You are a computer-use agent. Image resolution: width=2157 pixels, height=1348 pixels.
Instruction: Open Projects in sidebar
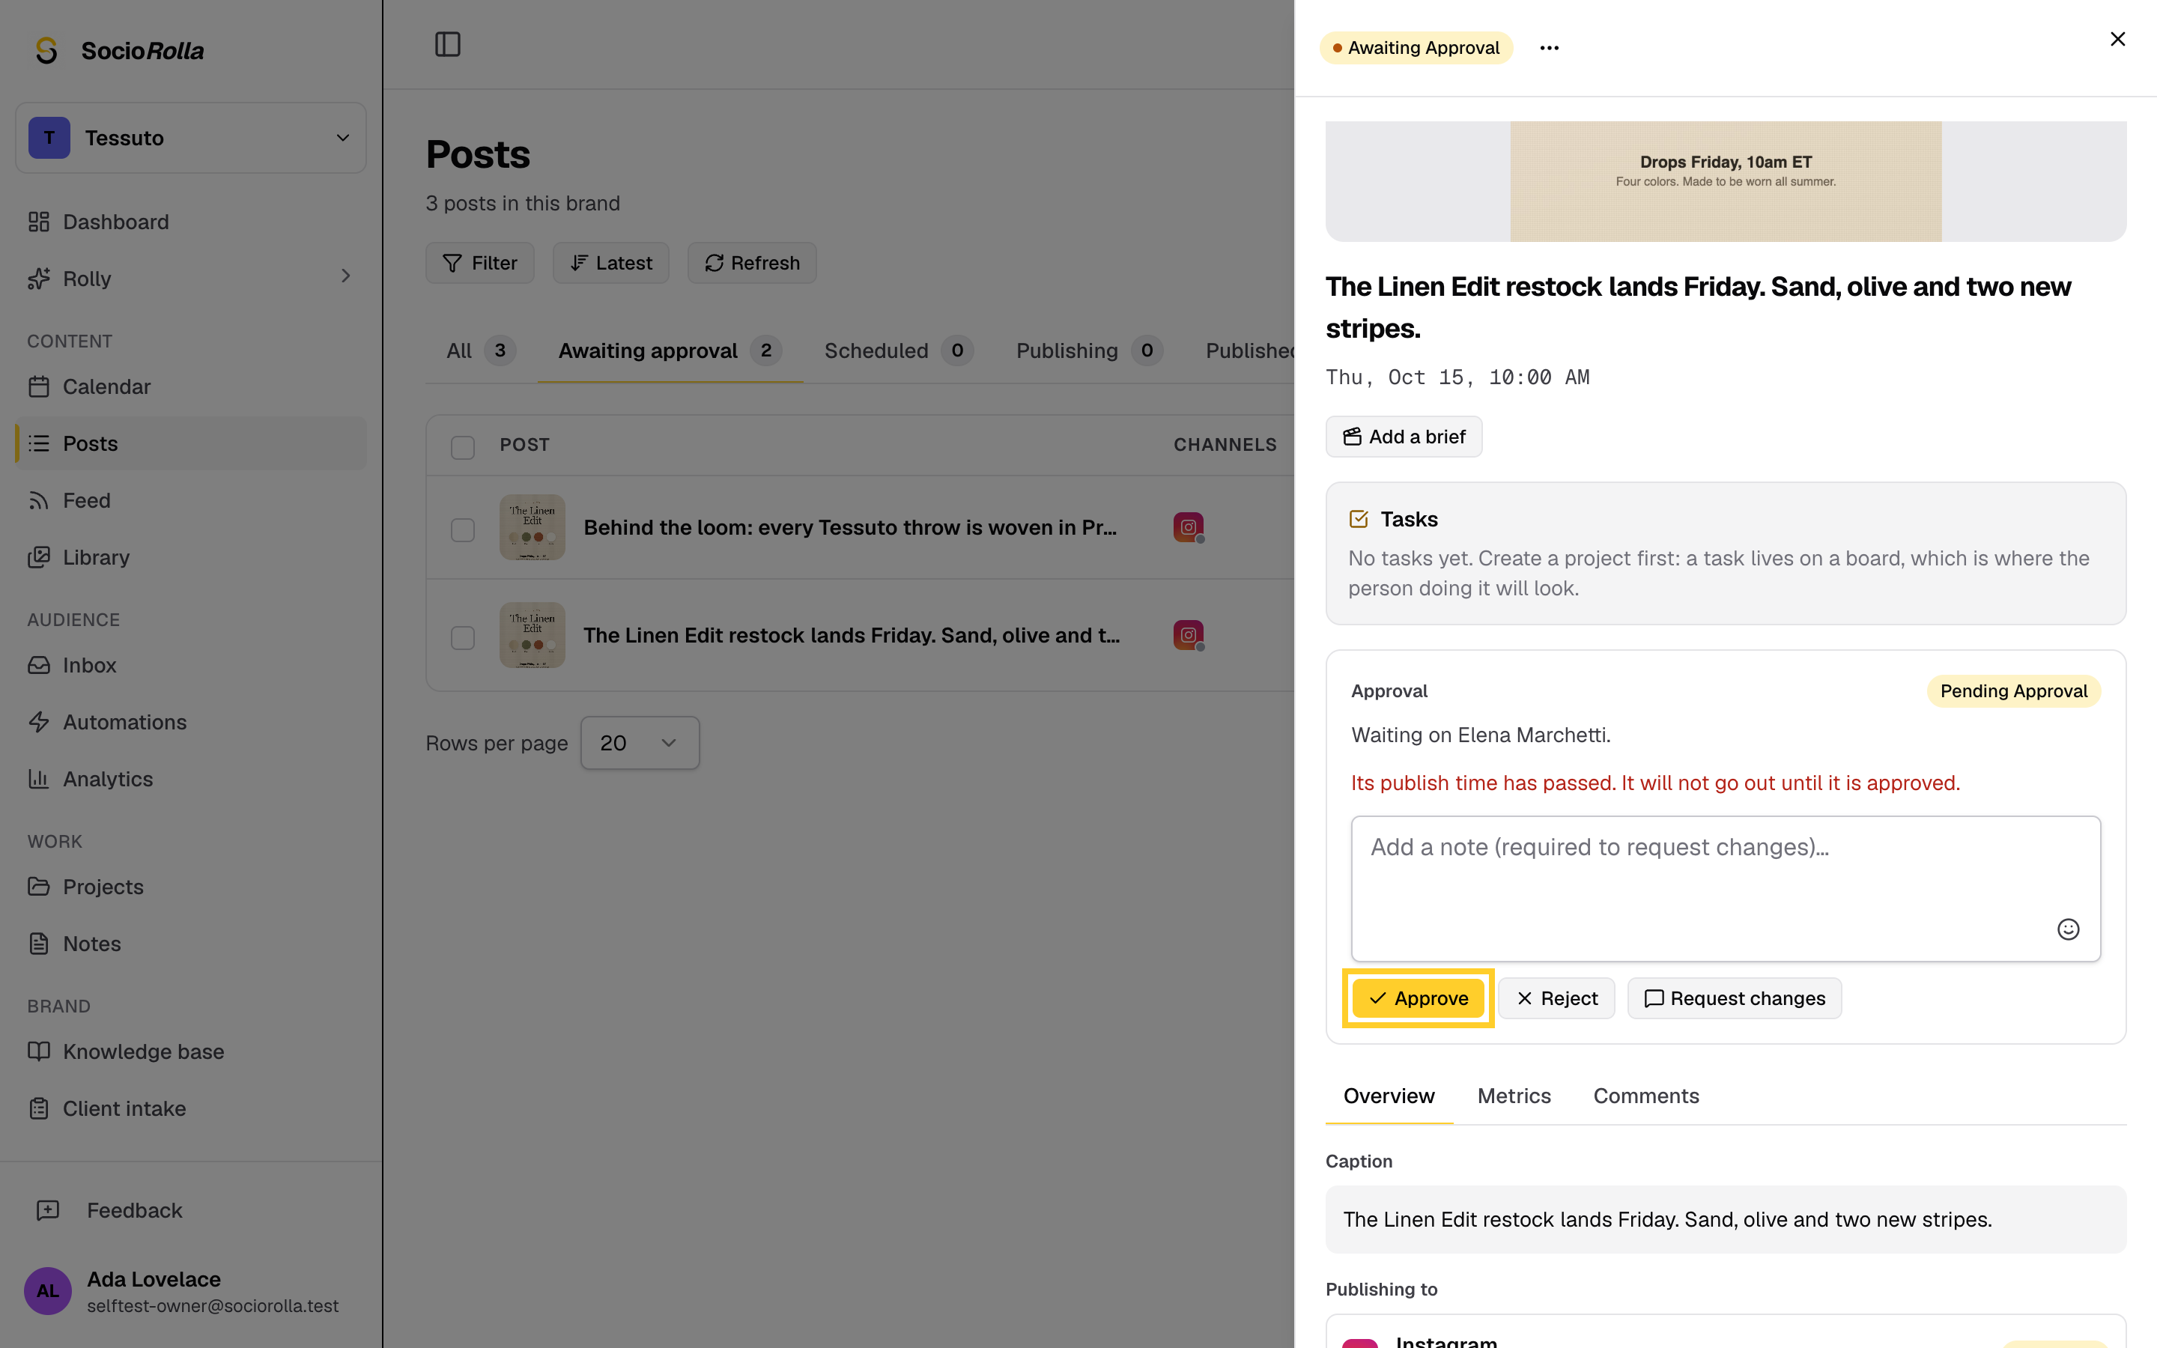click(x=191, y=887)
